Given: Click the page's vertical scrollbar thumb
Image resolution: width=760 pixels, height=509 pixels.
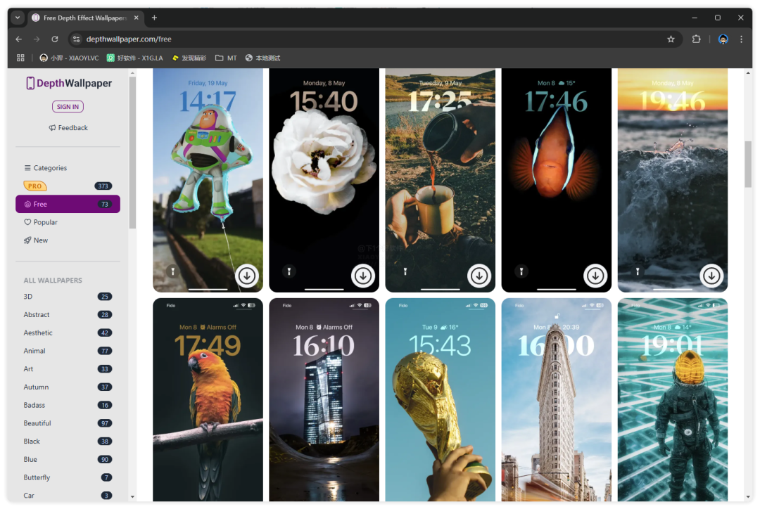Looking at the screenshot, I should tap(748, 164).
